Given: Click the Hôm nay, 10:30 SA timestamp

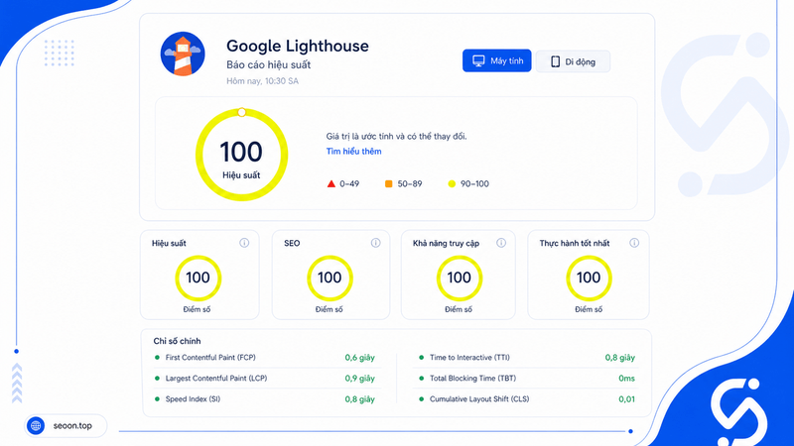Looking at the screenshot, I should (262, 81).
